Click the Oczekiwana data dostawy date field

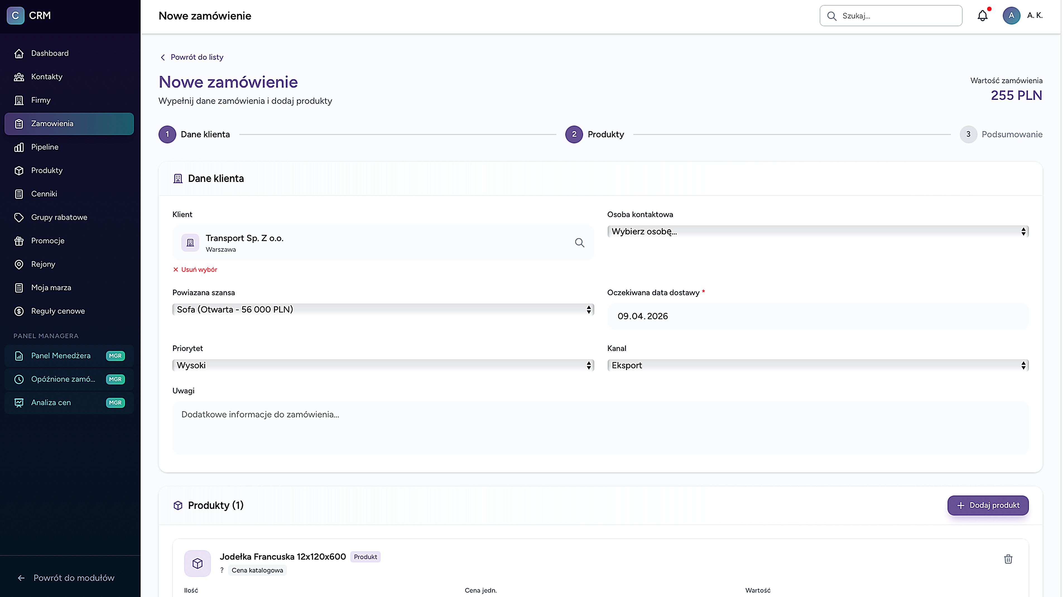(x=817, y=316)
